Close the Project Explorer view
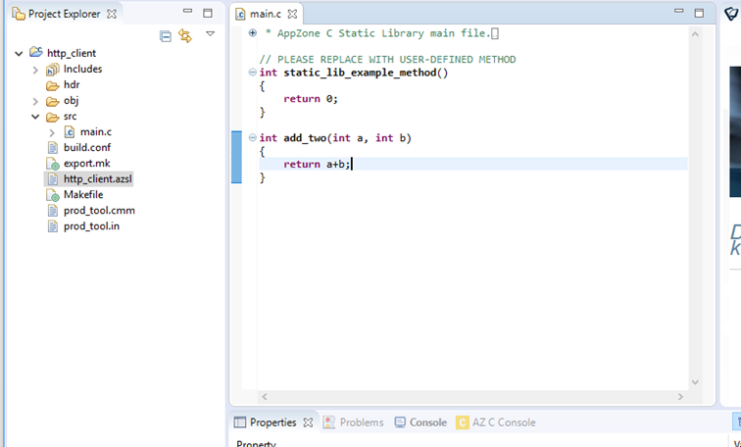 (x=112, y=14)
